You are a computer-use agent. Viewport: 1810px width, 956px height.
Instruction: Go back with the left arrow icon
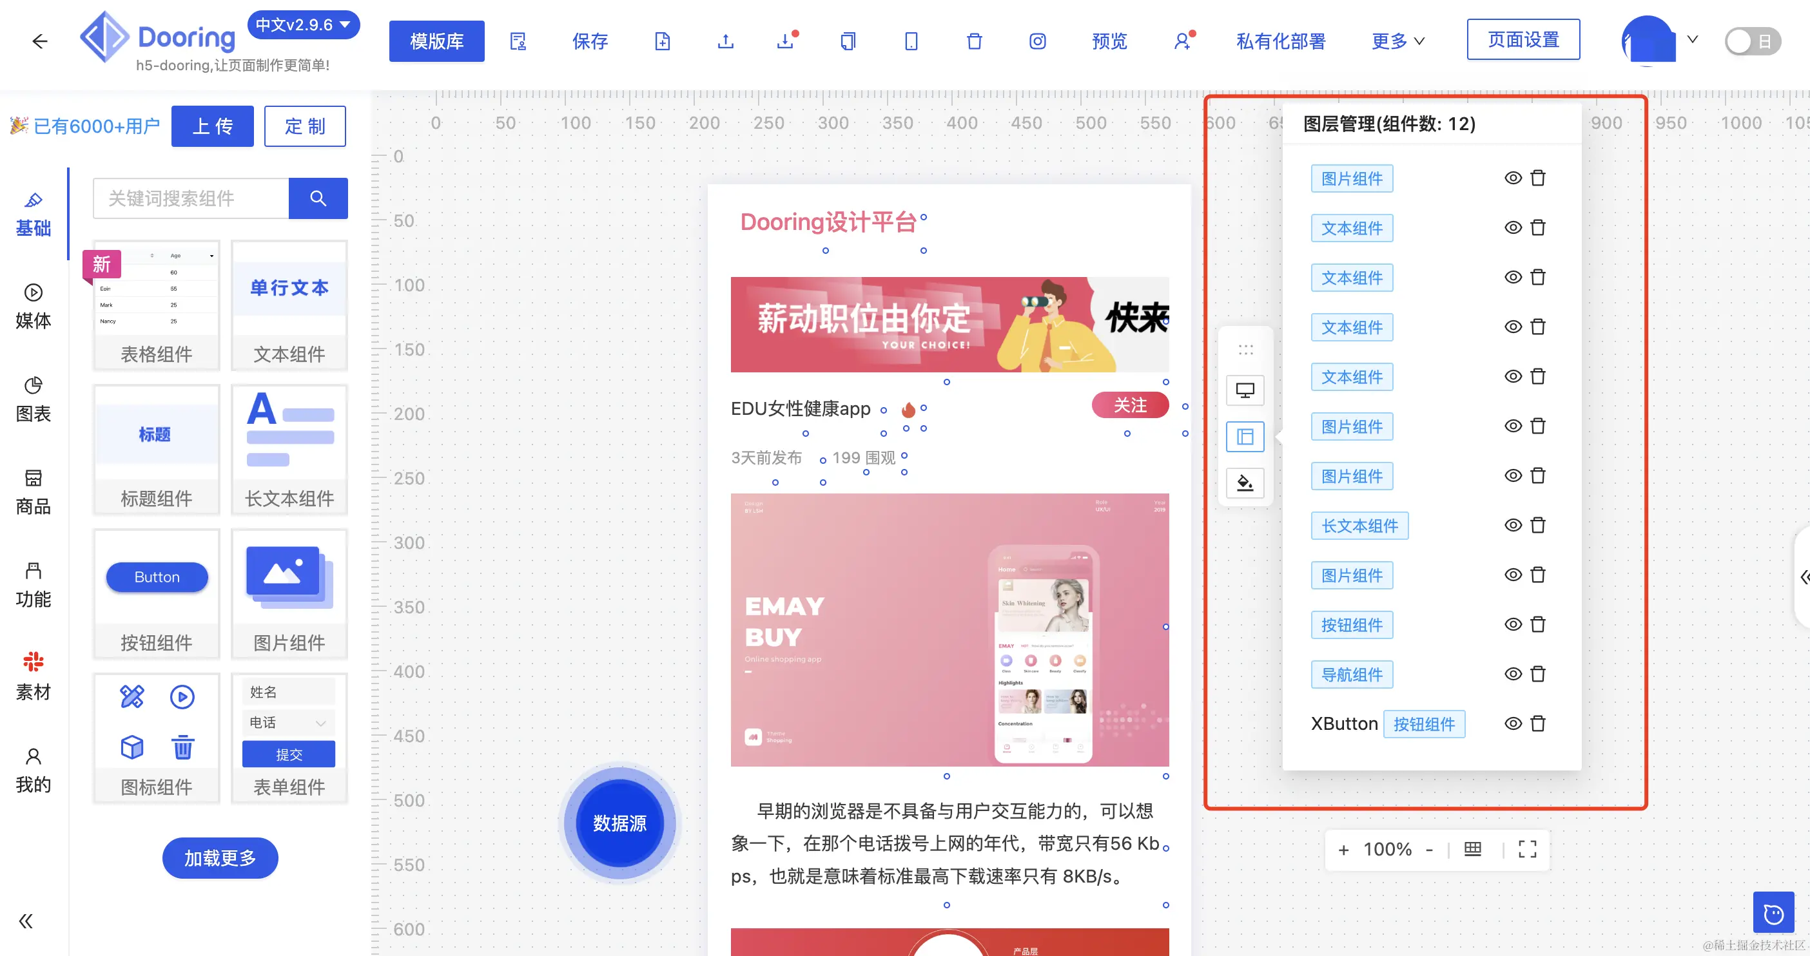[x=40, y=41]
